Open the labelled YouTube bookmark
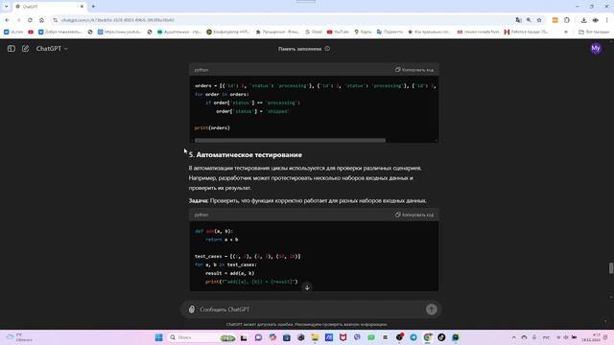Image resolution: width=614 pixels, height=345 pixels. pos(338,32)
